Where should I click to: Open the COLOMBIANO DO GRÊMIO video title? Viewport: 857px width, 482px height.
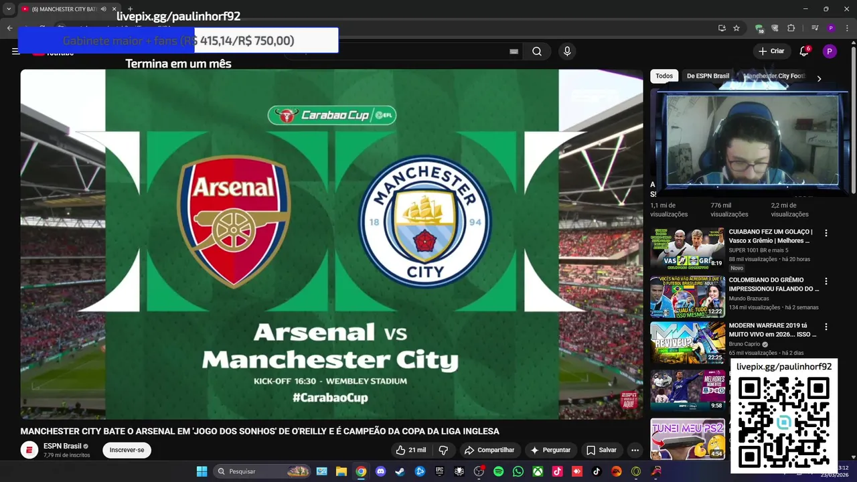coord(773,285)
